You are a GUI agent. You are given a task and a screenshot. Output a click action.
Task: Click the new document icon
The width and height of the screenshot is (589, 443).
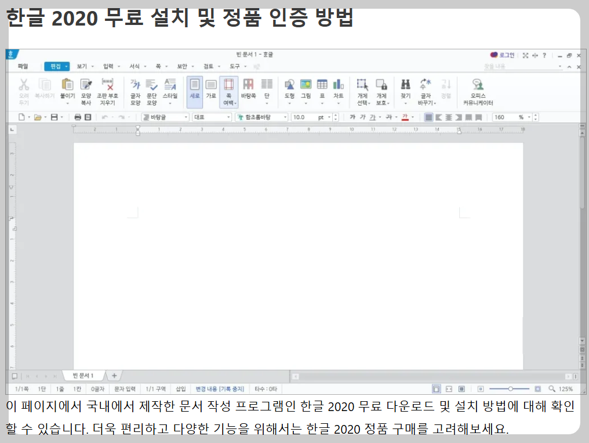coord(21,117)
